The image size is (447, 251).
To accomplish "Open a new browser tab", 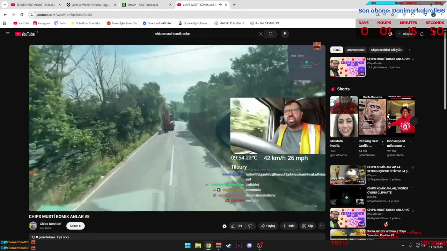I will click(234, 5).
